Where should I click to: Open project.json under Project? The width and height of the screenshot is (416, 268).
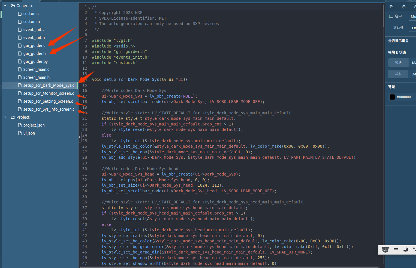coord(34,125)
